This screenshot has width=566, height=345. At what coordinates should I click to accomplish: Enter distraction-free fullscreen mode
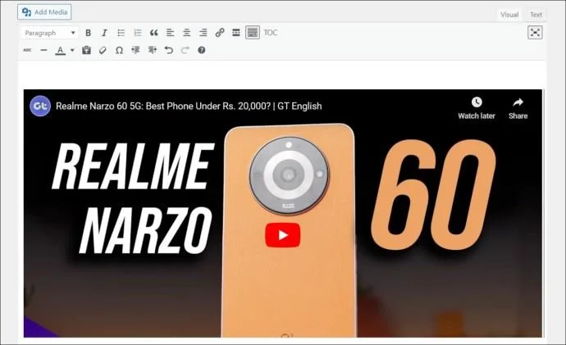[535, 33]
